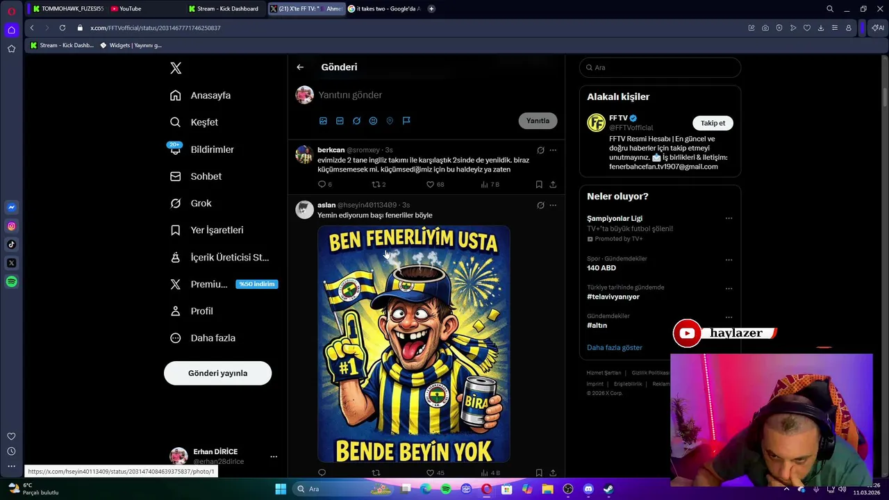Open Fenerbahçe meme image

pos(414,344)
